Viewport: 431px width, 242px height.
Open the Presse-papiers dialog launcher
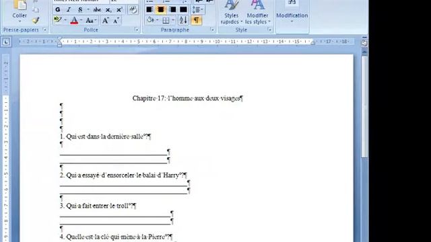pos(45,30)
